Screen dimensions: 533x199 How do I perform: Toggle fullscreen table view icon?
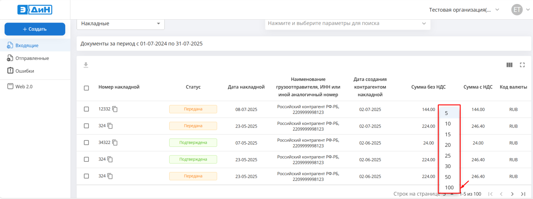[522, 65]
